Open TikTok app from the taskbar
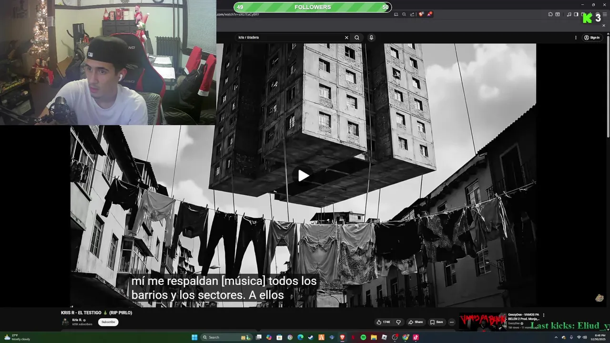Screen dimensions: 610x343 [416, 337]
